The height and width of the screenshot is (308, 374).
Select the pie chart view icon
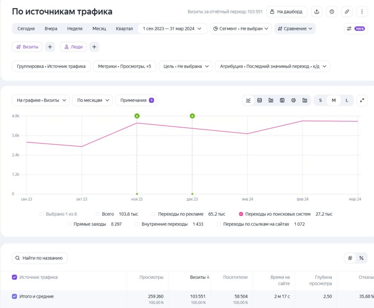pos(293,100)
